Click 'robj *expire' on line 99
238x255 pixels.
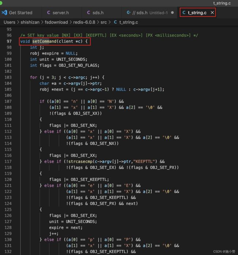(44, 53)
